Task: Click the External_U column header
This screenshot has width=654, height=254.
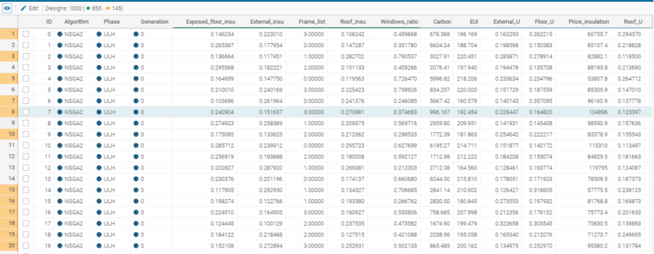Action: tap(506, 22)
